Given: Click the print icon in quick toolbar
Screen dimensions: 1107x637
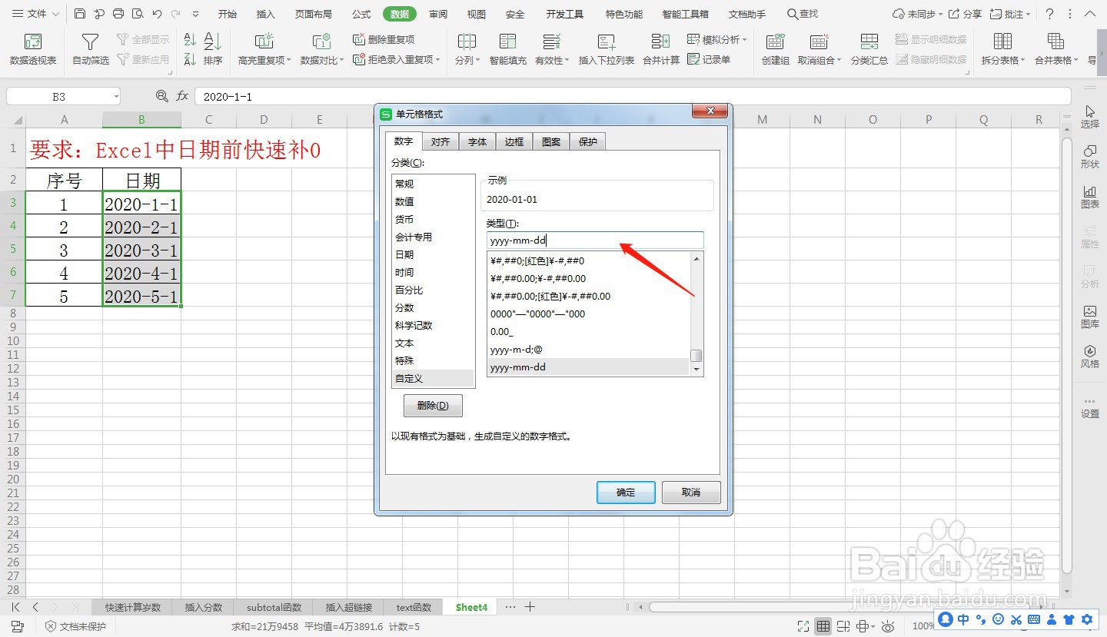Looking at the screenshot, I should 118,14.
